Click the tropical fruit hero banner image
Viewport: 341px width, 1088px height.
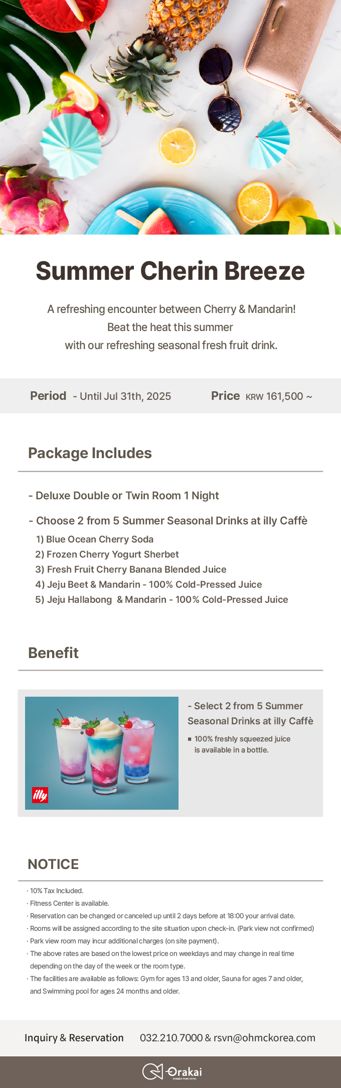pyautogui.click(x=170, y=117)
